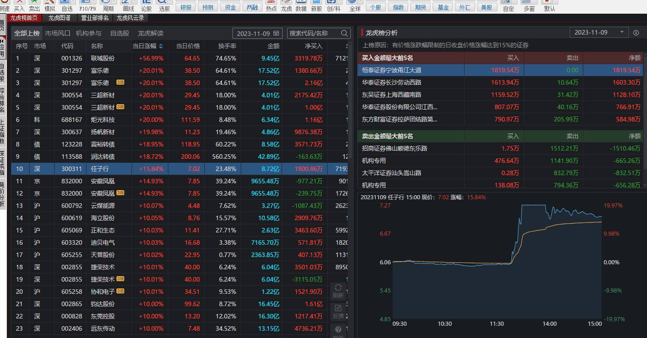Viewport: 647px width, 338px height.
Task: Select 恒泰证券宁波甬江大道 in buy list
Action: [x=500, y=70]
